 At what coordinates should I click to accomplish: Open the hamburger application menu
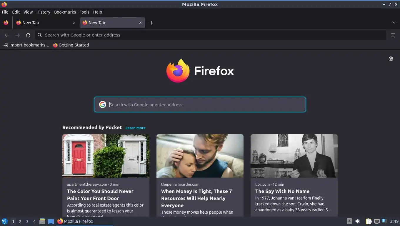coord(393,35)
